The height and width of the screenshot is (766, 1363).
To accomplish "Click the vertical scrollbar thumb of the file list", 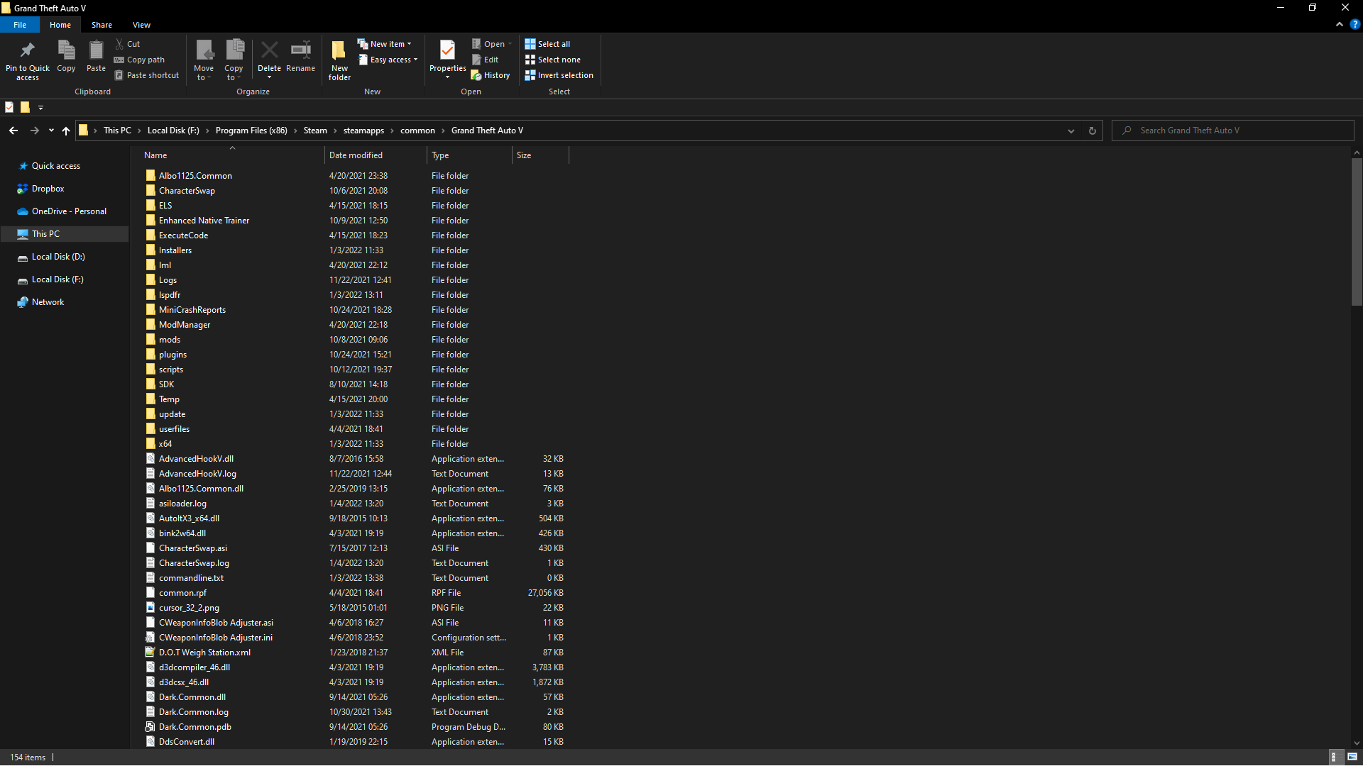I will coord(1356,231).
